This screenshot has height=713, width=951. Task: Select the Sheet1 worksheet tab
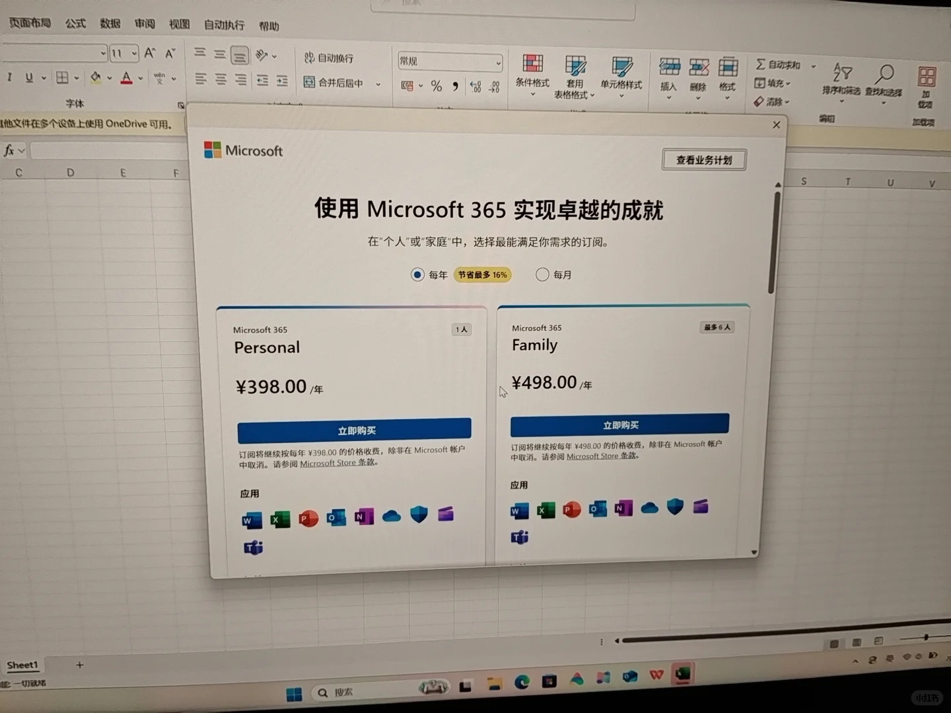[22, 665]
